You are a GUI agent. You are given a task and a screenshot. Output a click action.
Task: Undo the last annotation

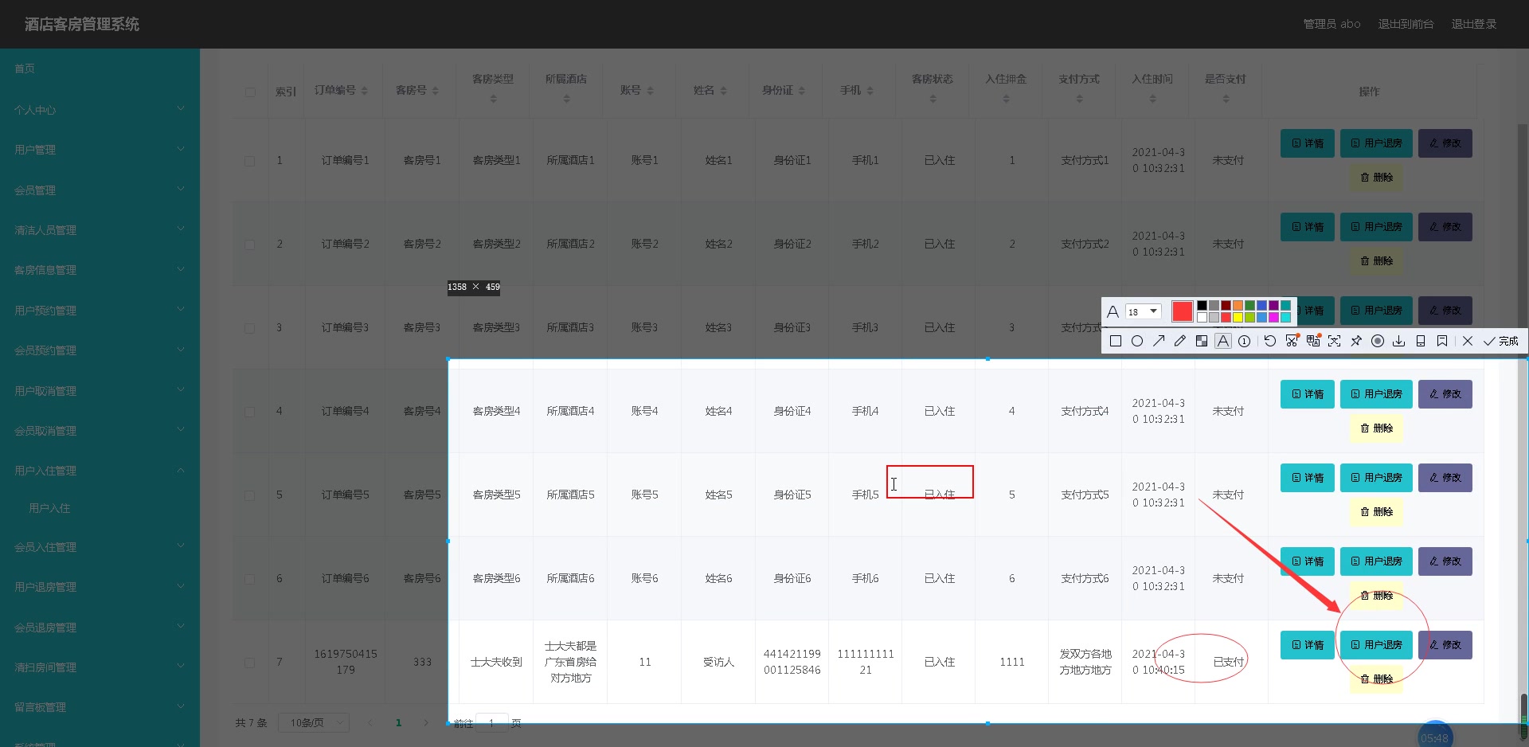click(1269, 341)
